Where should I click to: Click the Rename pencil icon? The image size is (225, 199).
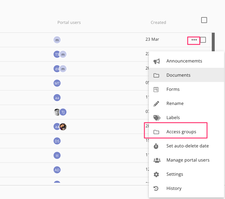pyautogui.click(x=156, y=103)
